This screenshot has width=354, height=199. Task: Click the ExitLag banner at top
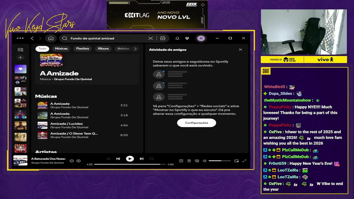tap(157, 14)
